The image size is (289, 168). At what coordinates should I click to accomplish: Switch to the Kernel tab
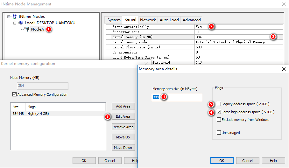tap(130, 19)
